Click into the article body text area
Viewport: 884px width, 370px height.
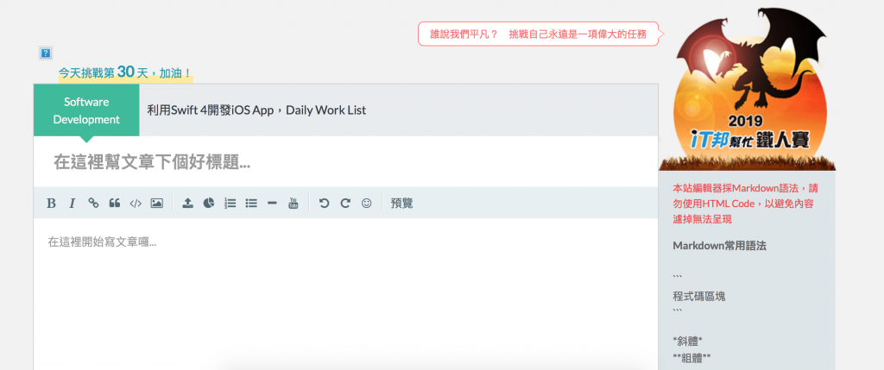(345, 293)
